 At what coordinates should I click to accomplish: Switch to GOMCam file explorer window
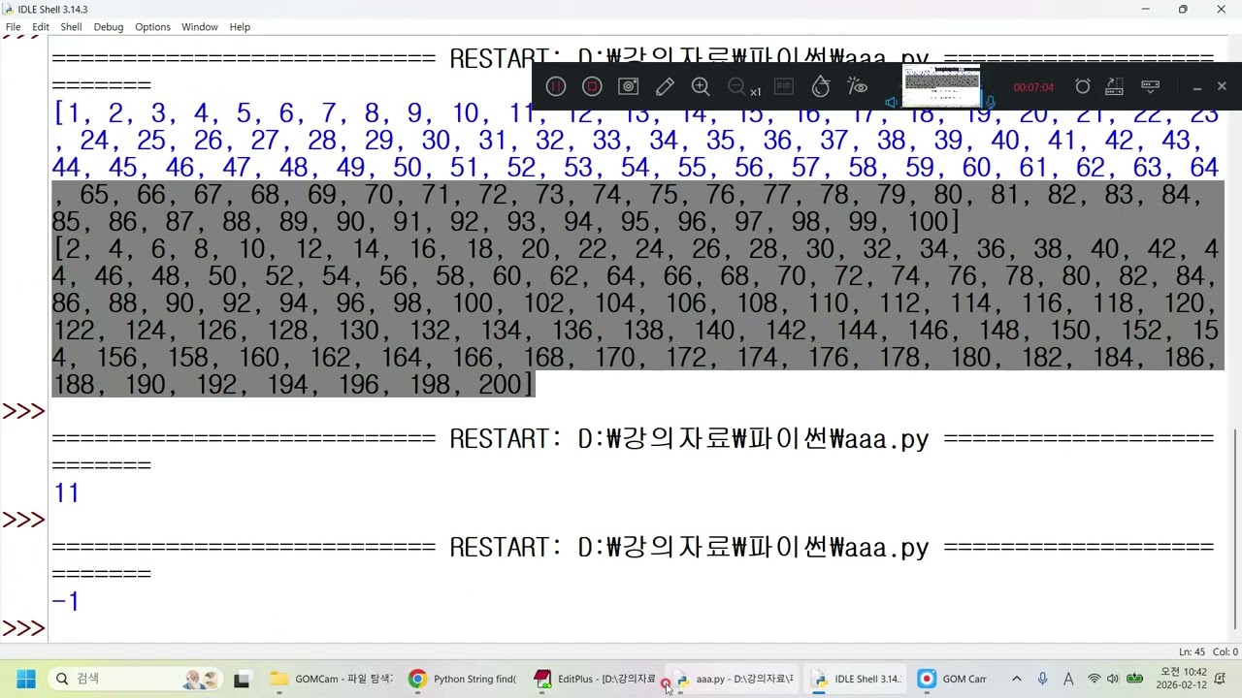[x=330, y=679]
